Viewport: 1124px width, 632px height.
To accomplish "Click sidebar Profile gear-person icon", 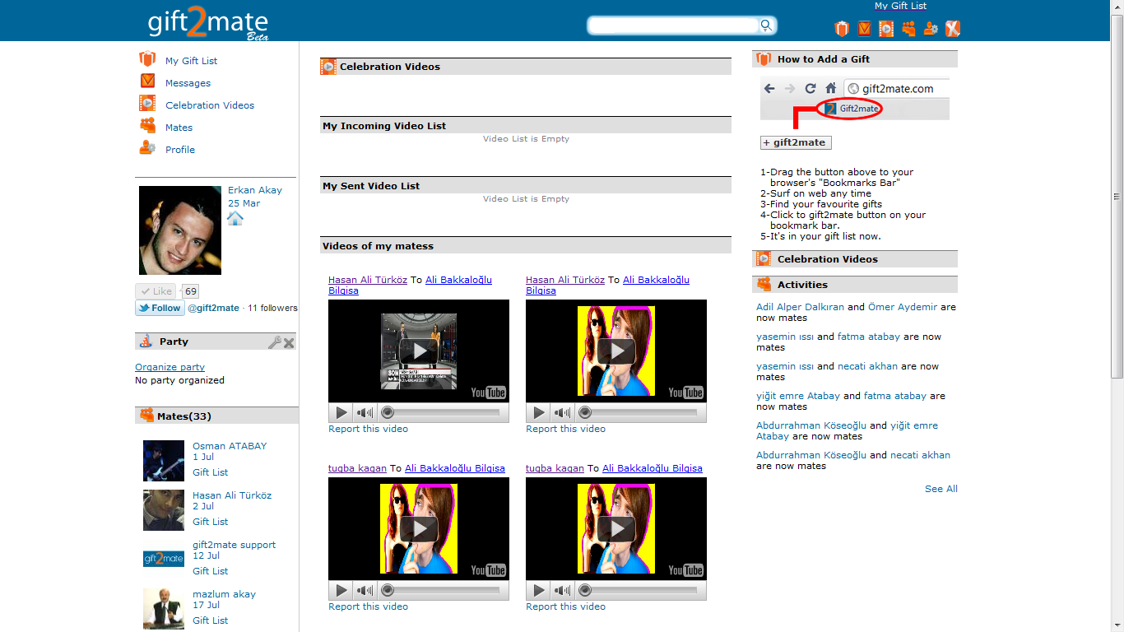I will (147, 148).
